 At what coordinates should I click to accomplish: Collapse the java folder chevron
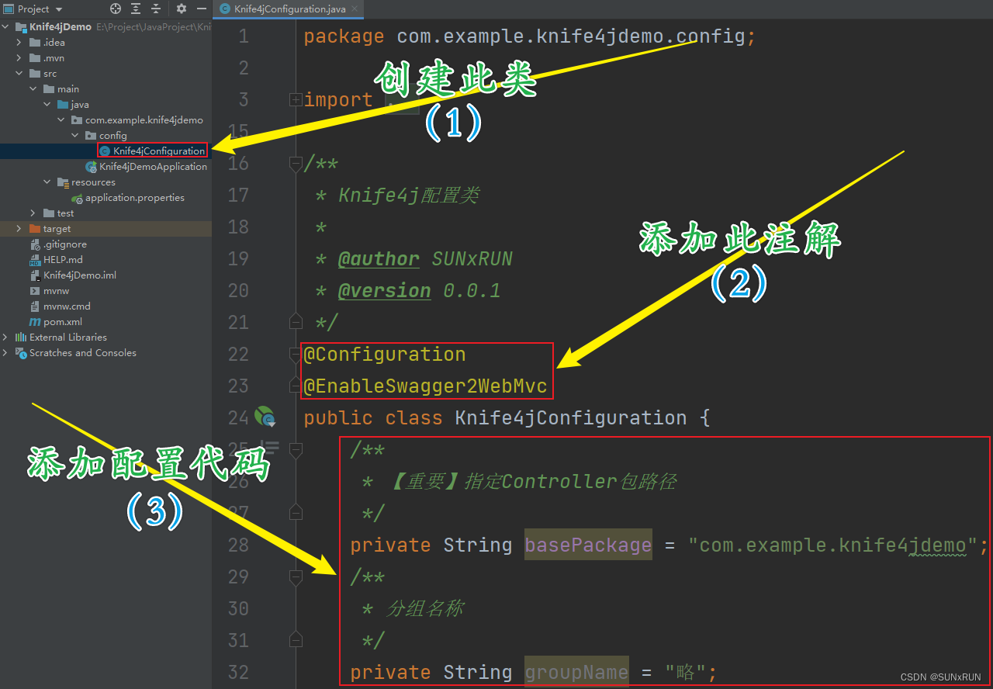[47, 105]
